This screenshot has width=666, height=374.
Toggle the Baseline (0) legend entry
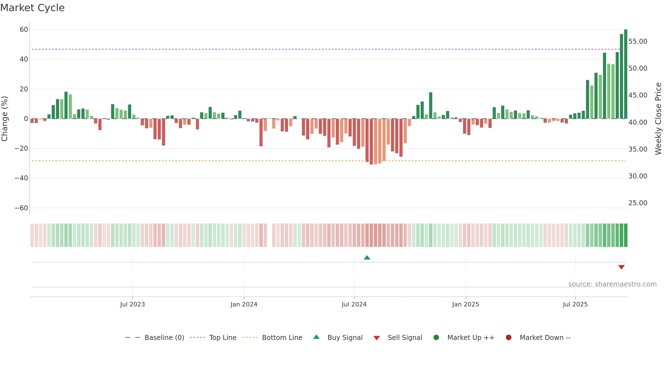[x=155, y=337]
